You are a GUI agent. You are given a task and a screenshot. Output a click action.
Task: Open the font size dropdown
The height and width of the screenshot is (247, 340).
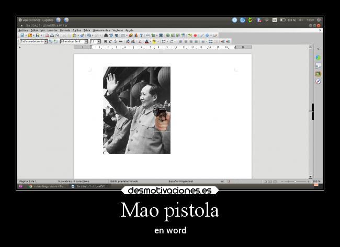tap(99, 41)
